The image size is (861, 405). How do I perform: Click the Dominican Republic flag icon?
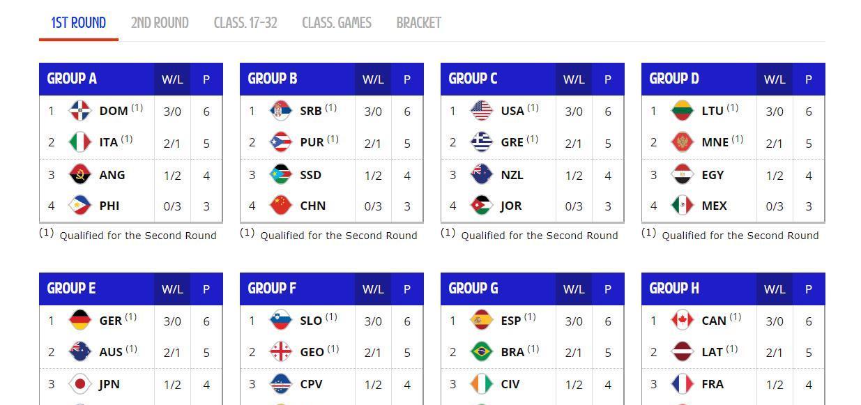pos(80,112)
